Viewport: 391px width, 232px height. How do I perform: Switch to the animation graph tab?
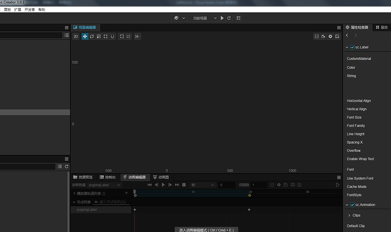(x=161, y=177)
